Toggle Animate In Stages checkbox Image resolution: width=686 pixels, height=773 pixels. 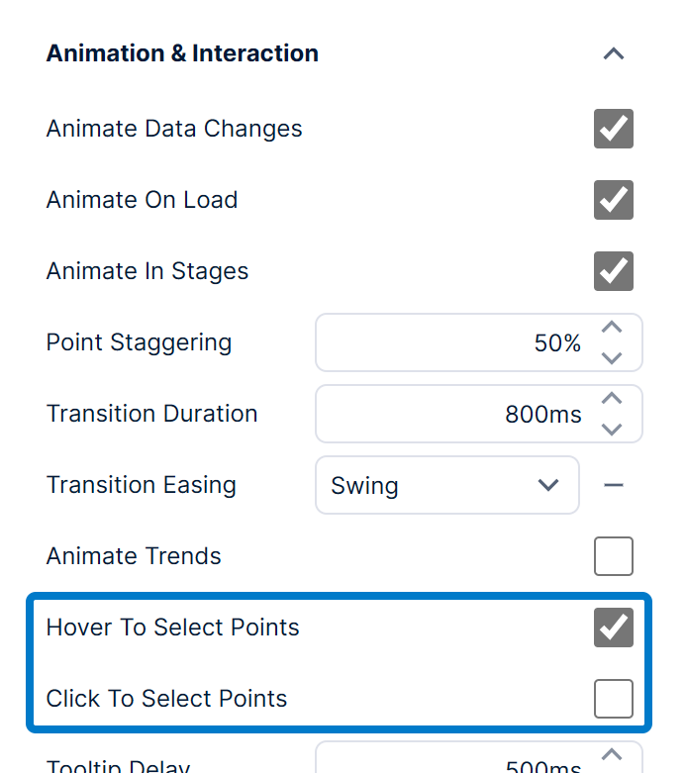(x=614, y=271)
